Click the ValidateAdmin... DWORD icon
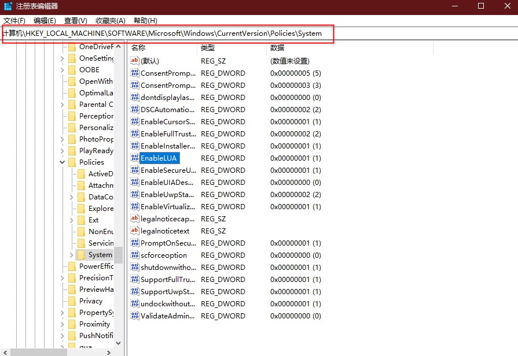Screen dimensions: 518x356 tap(134, 316)
